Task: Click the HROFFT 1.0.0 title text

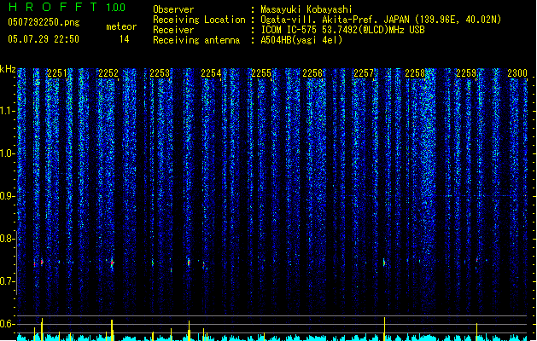Action: pyautogui.click(x=67, y=7)
